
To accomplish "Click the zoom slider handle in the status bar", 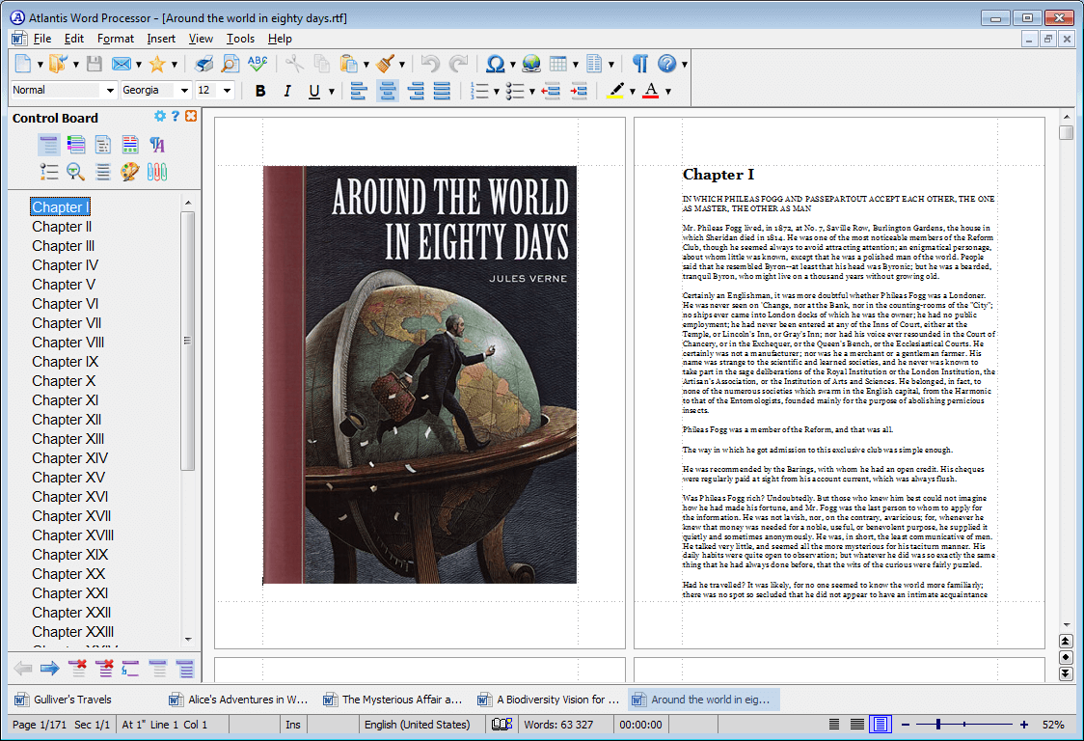I will pyautogui.click(x=938, y=725).
